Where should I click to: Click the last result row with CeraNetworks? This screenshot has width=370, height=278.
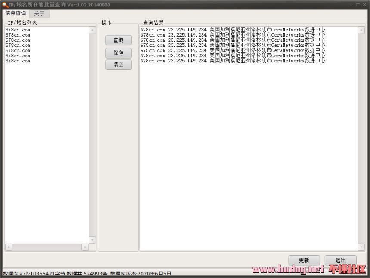tap(233, 61)
